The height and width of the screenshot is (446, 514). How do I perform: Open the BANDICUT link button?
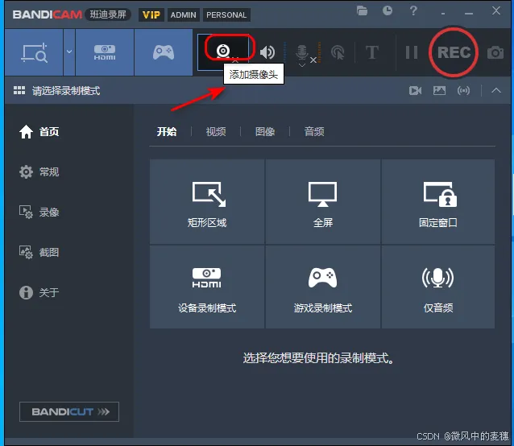coord(69,411)
